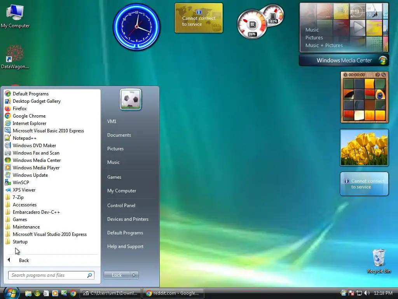
Task: Click the network tray icon
Action: [359, 293]
